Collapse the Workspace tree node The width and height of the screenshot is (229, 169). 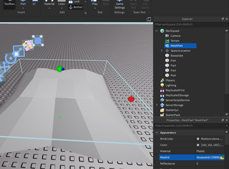[x=157, y=31]
